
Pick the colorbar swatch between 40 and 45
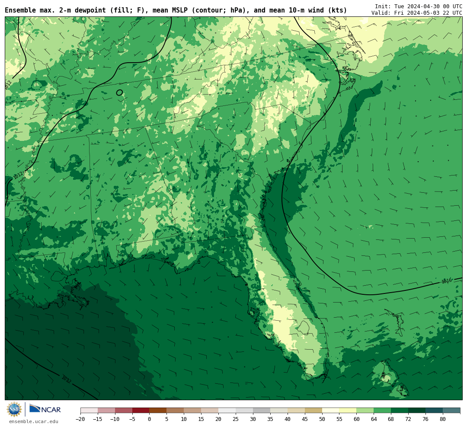[x=296, y=411]
